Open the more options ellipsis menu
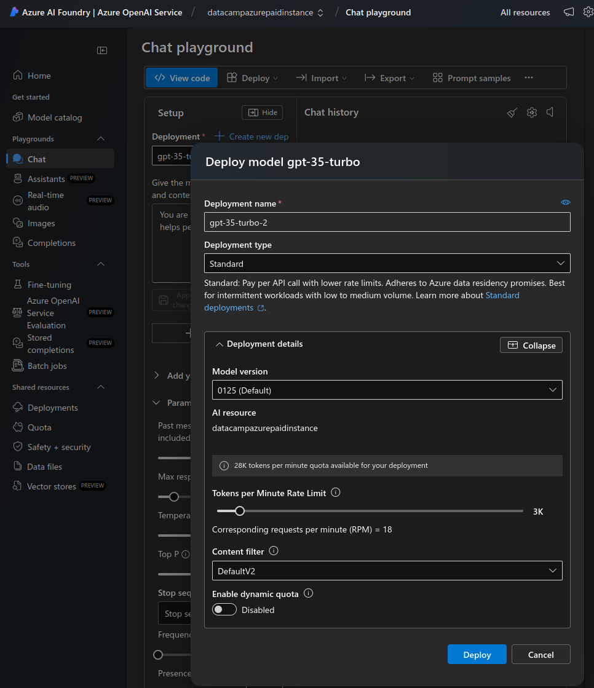The image size is (594, 688). (529, 77)
